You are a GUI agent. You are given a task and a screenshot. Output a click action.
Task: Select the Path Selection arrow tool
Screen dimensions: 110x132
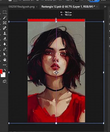coord(4,54)
